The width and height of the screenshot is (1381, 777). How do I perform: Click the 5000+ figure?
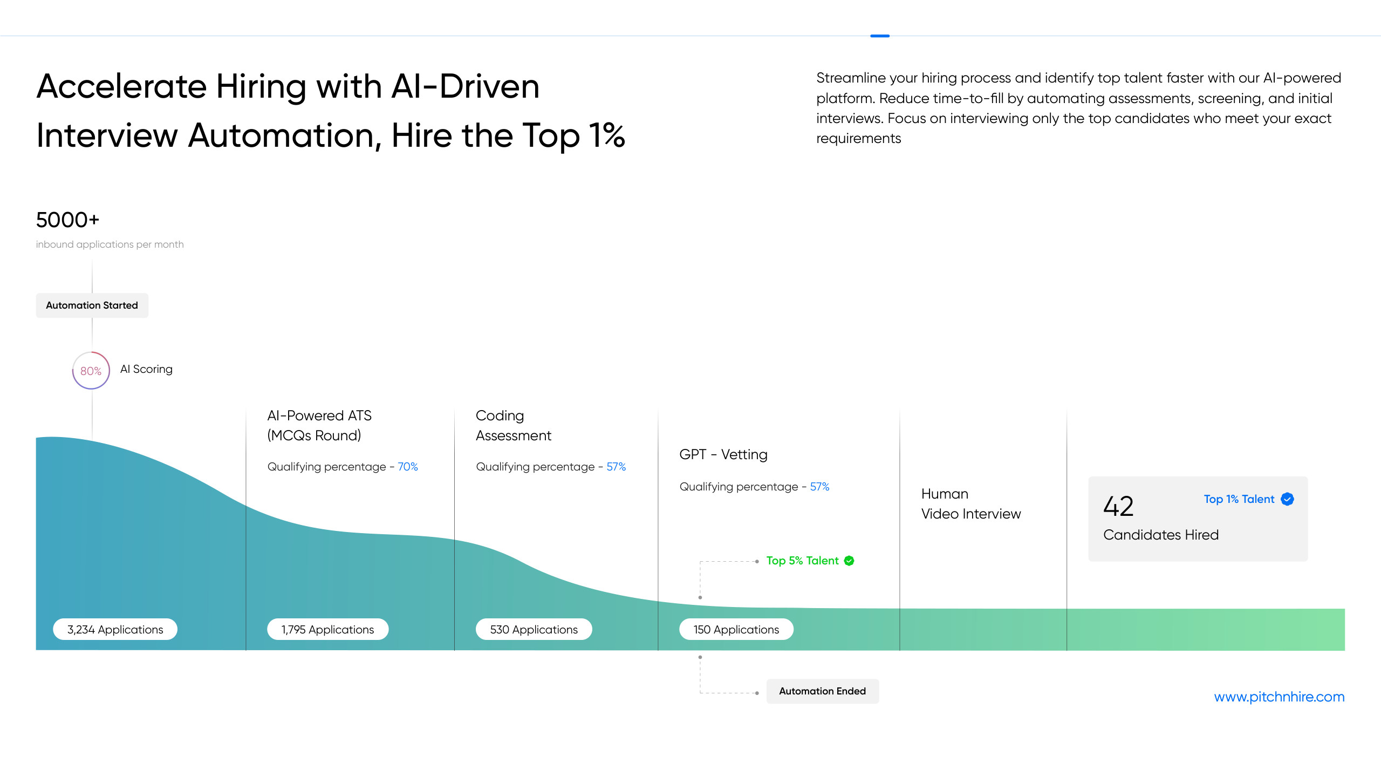coord(68,220)
